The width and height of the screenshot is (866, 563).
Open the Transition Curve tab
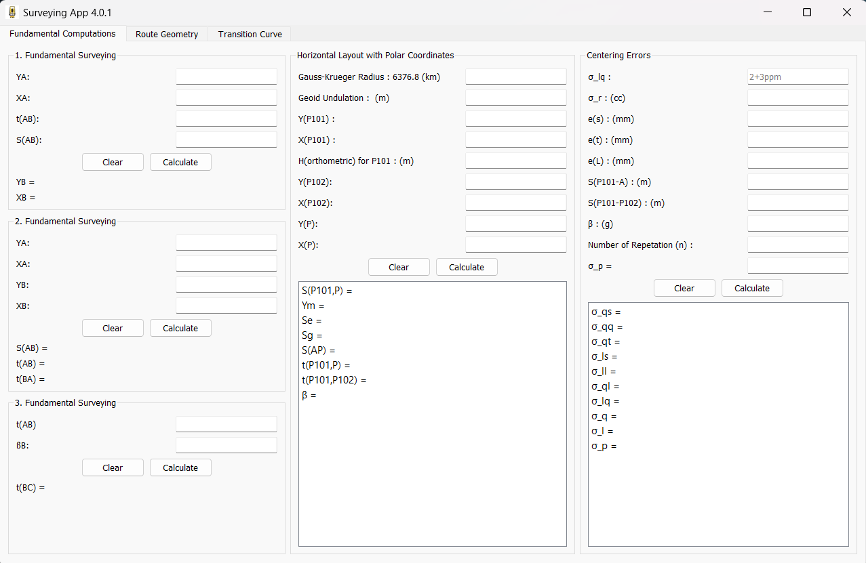click(x=248, y=34)
